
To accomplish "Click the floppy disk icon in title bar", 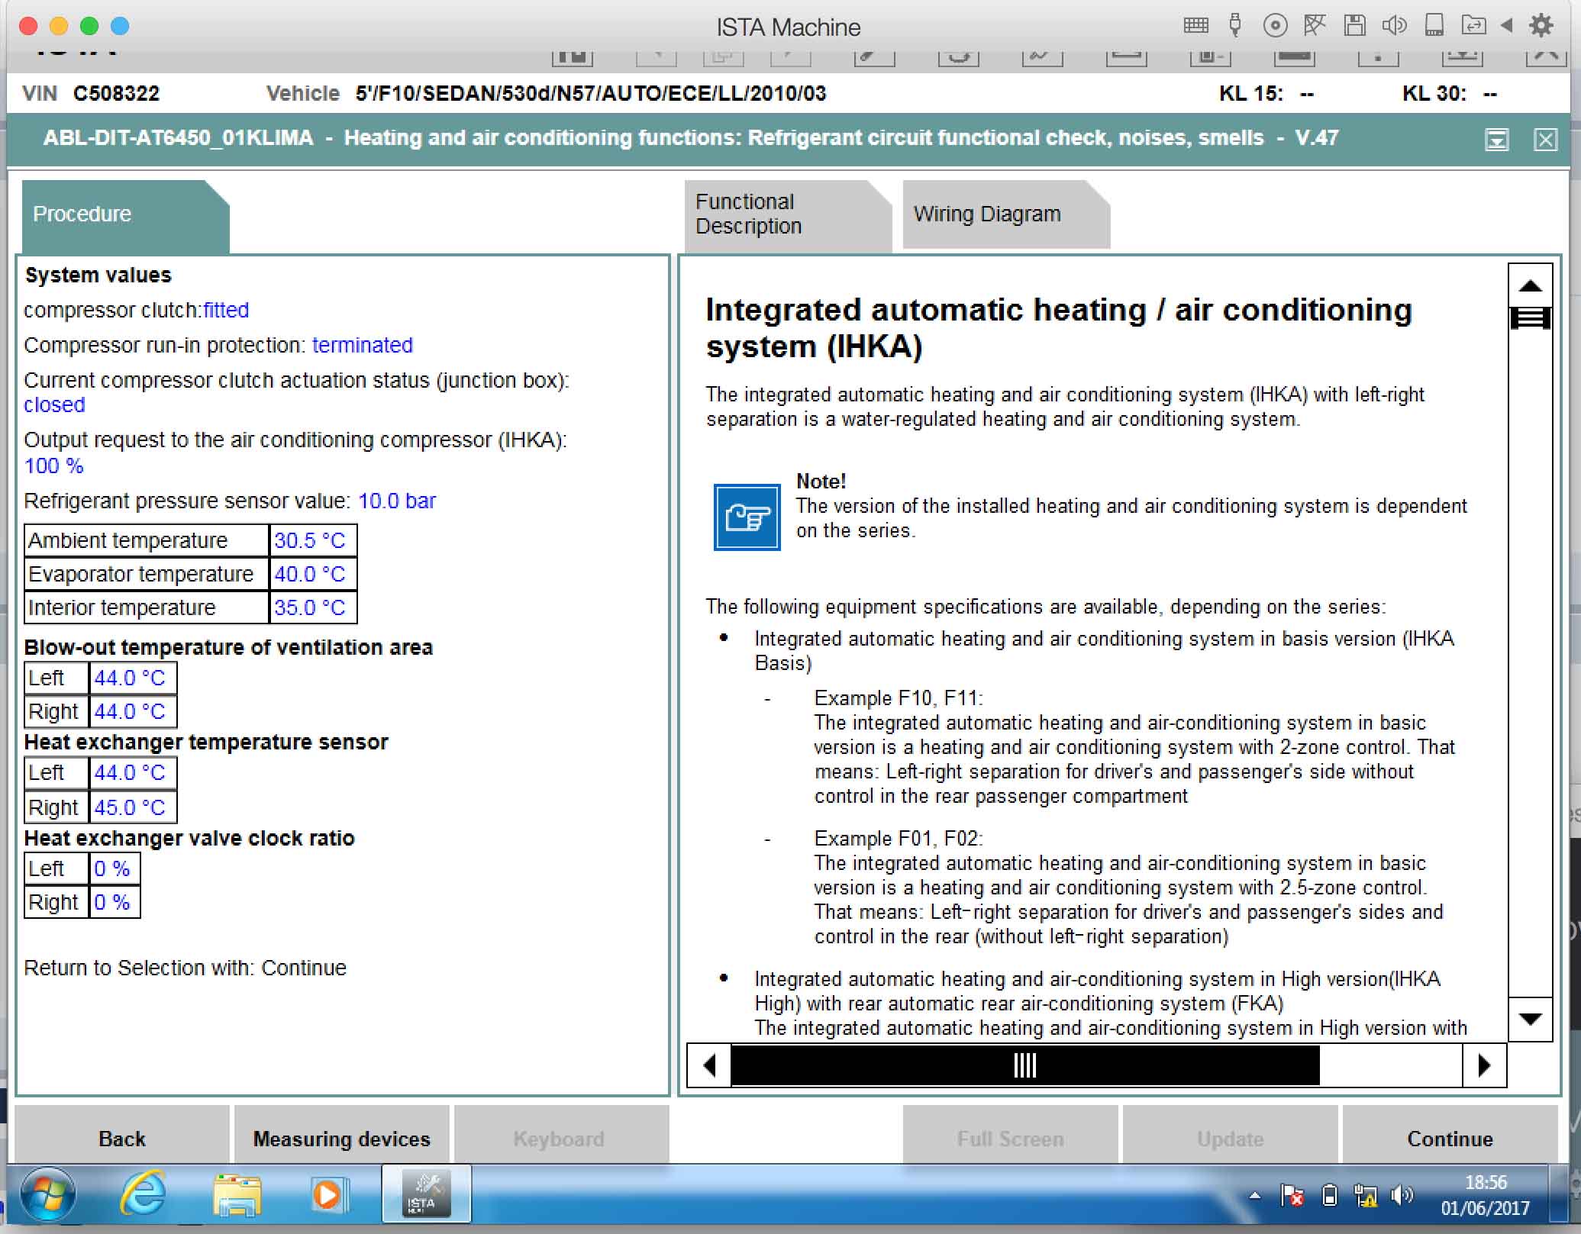I will click(1355, 26).
